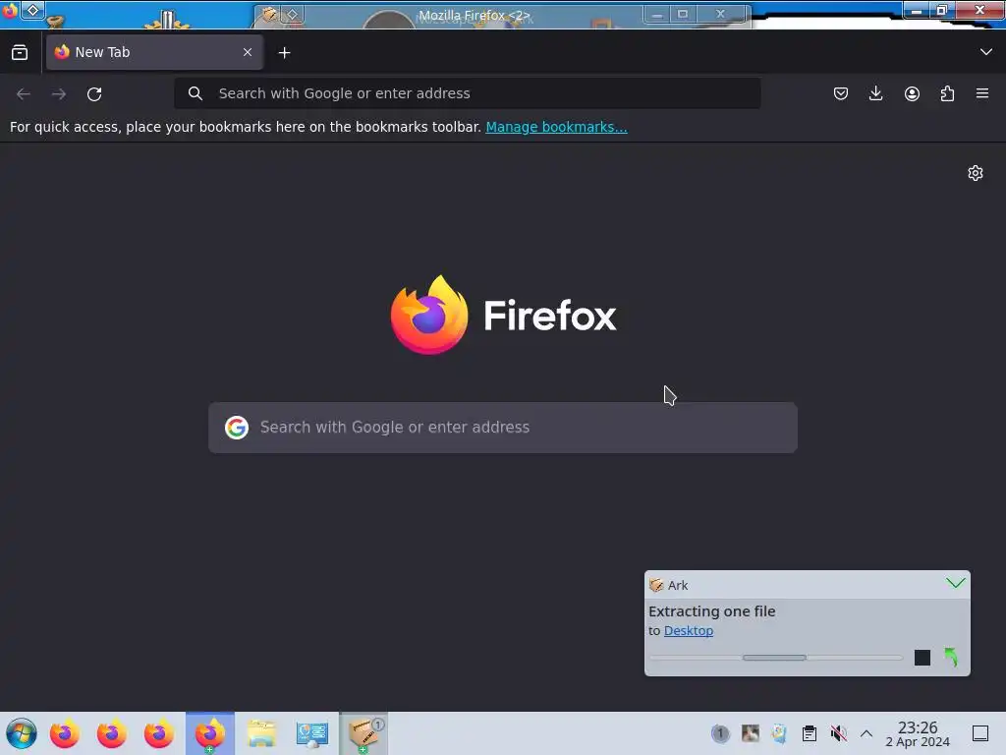Expand hidden system tray icons arrow
This screenshot has width=1006, height=755.
click(x=866, y=733)
